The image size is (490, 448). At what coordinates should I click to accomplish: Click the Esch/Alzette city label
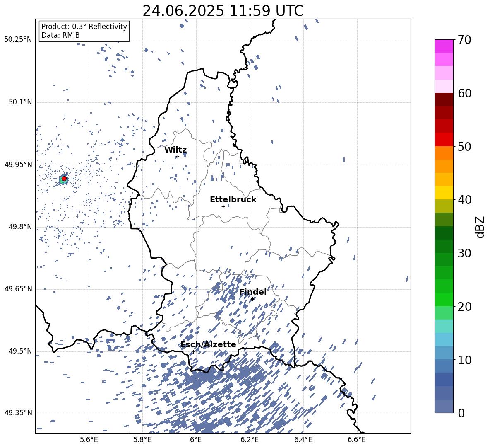pyautogui.click(x=208, y=344)
